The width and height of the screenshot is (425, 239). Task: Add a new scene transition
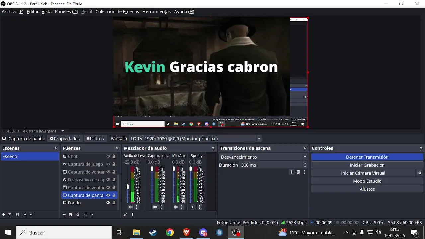coord(292,172)
